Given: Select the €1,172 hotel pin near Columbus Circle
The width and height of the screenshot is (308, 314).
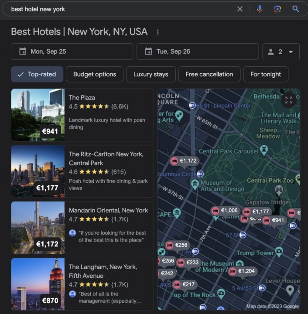Looking at the screenshot, I should (x=184, y=161).
